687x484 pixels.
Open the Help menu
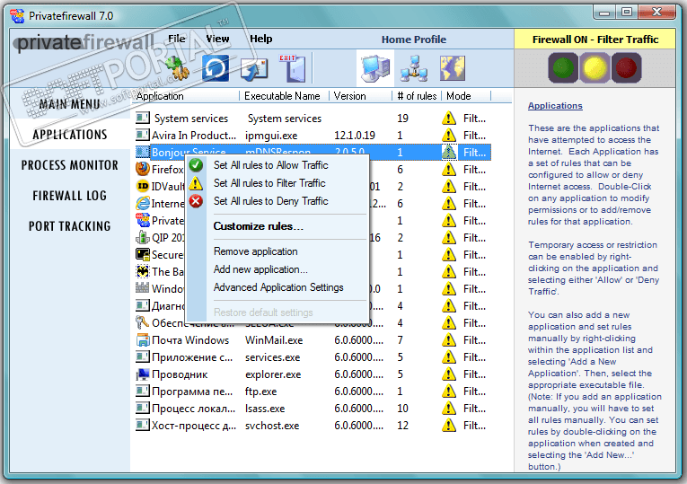click(261, 39)
